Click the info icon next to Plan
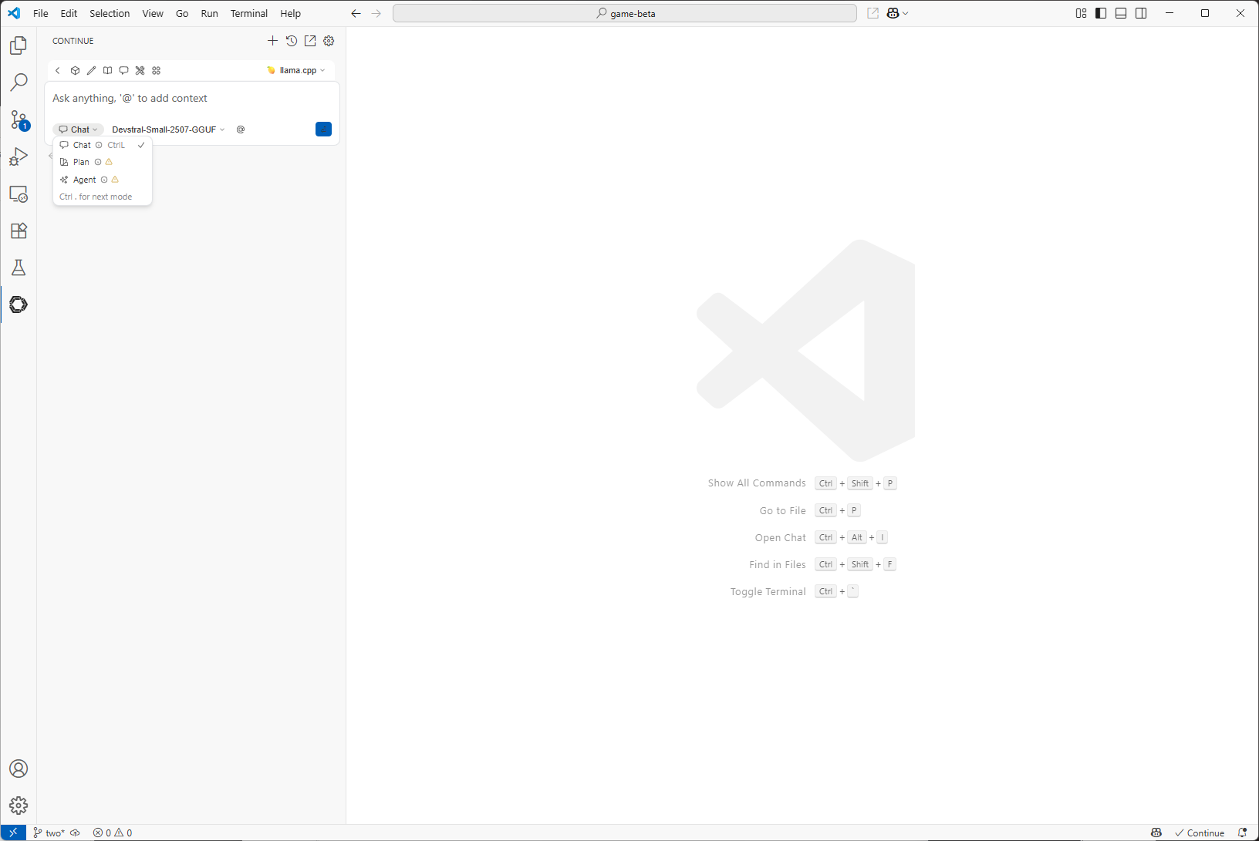Screen dimensions: 1259x841 [98, 162]
